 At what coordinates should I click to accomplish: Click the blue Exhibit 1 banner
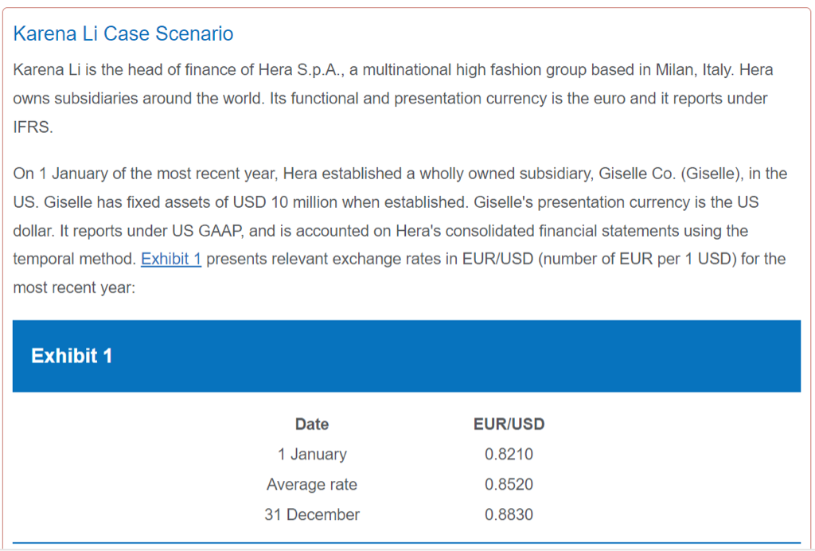[406, 356]
